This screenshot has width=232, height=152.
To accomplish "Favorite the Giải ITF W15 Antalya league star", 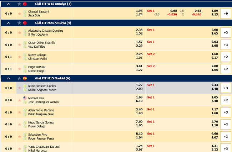I will click(19, 4).
